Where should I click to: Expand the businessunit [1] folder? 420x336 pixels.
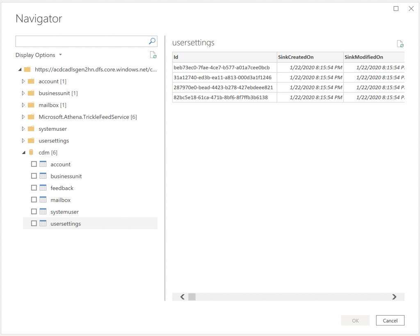[x=23, y=93]
